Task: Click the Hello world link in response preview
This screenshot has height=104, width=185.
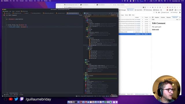Action: (x=156, y=29)
